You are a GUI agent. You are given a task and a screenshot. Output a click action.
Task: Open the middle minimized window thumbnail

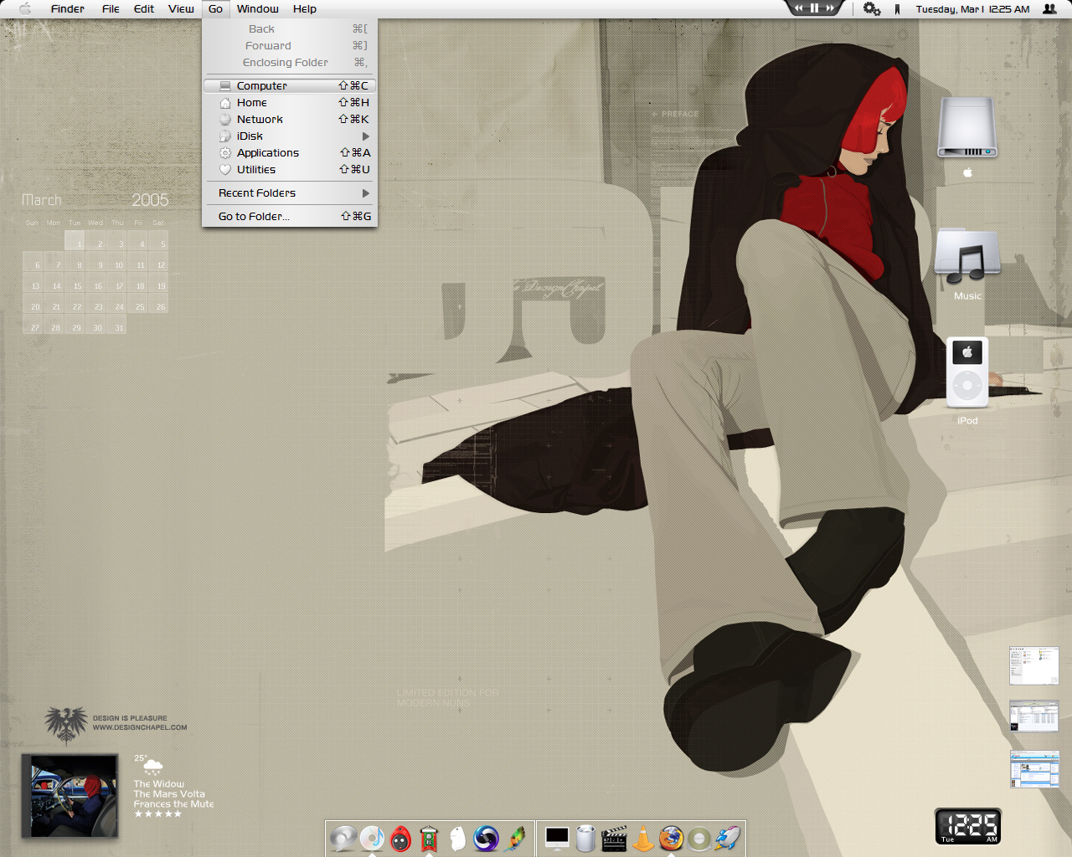point(1034,716)
